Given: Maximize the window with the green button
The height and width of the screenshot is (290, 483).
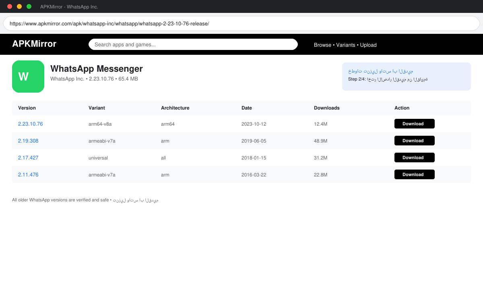Looking at the screenshot, I should pyautogui.click(x=29, y=6).
